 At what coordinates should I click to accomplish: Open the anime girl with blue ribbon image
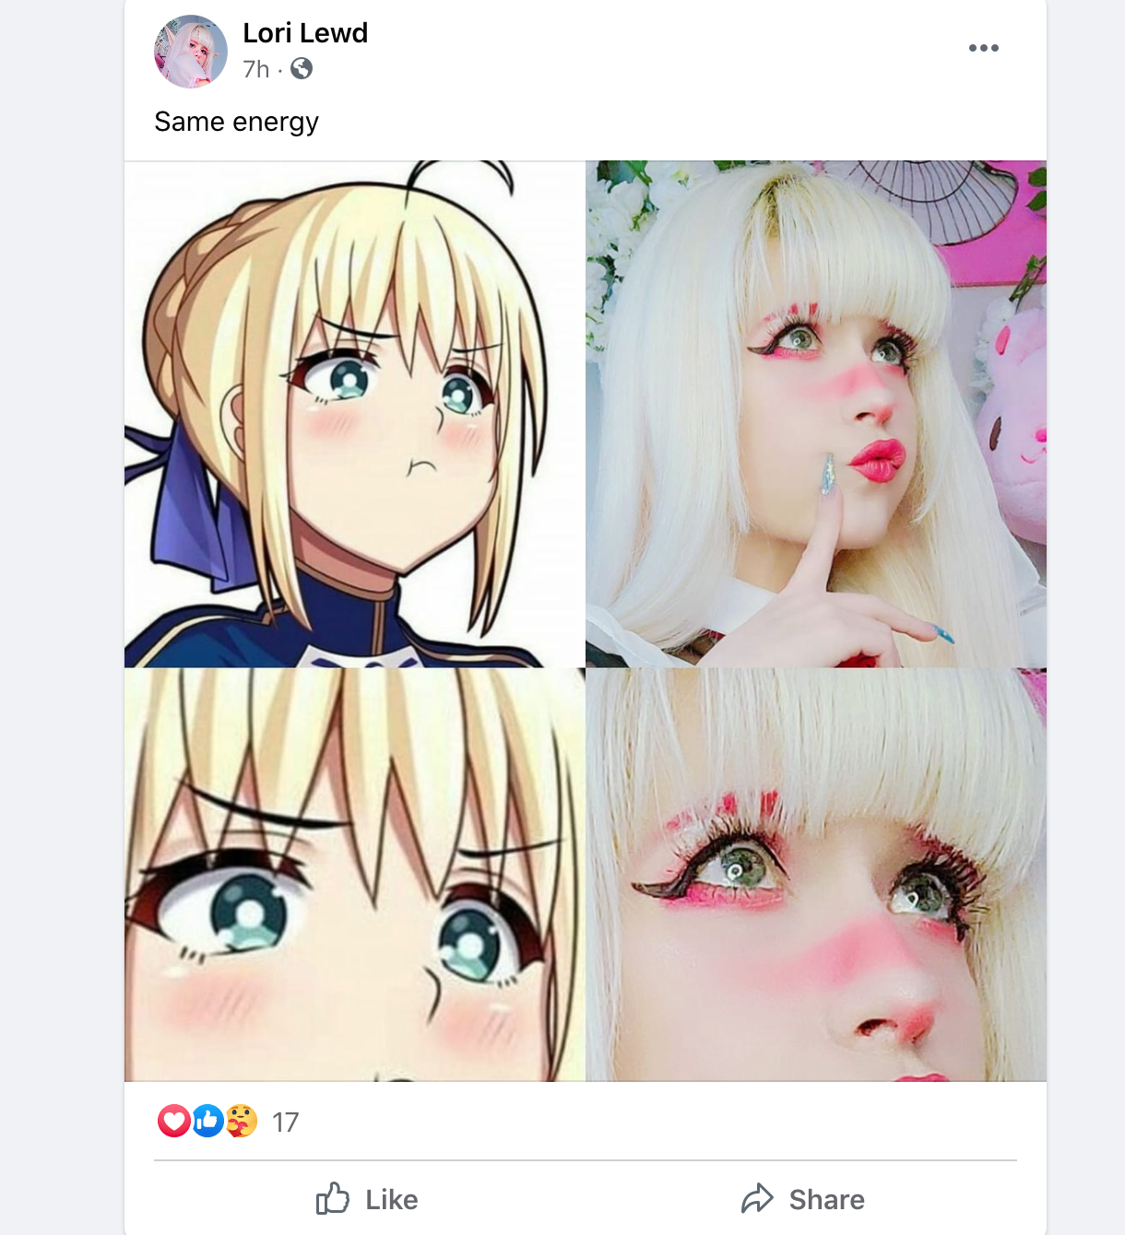tap(354, 414)
